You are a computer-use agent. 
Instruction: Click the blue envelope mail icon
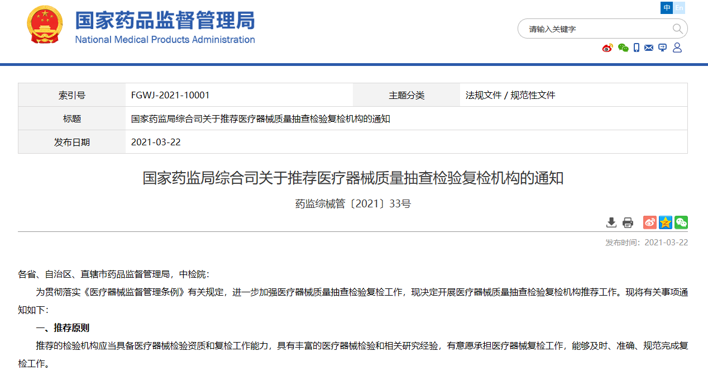click(x=649, y=48)
